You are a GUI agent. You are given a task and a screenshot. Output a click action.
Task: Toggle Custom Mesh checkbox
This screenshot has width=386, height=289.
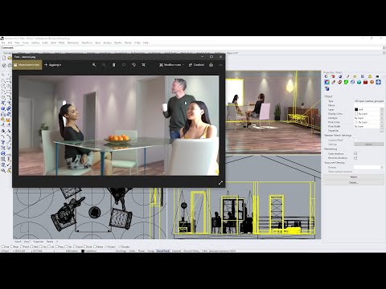[x=355, y=140]
